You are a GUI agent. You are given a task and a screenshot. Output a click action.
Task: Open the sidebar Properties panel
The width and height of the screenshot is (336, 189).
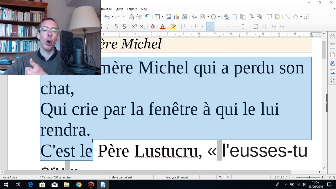(x=333, y=46)
